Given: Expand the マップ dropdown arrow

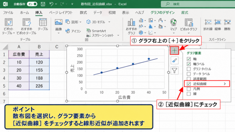Looking at the screenshot, I should [174, 33].
